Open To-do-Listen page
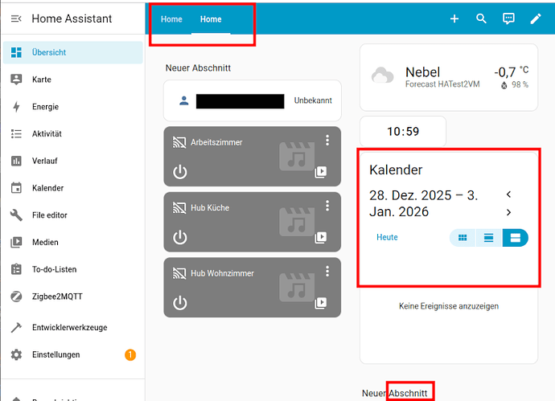This screenshot has height=401, width=555. (73, 269)
